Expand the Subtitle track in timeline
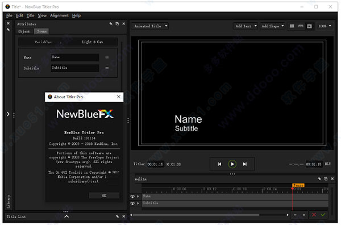This screenshot has height=225, width=341. pos(138,203)
